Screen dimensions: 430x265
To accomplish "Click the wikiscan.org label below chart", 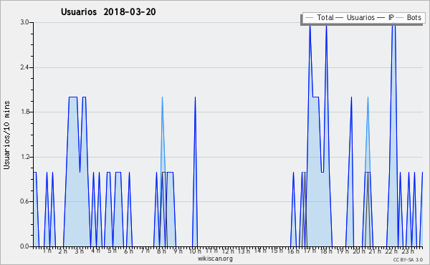I will point(215,259).
